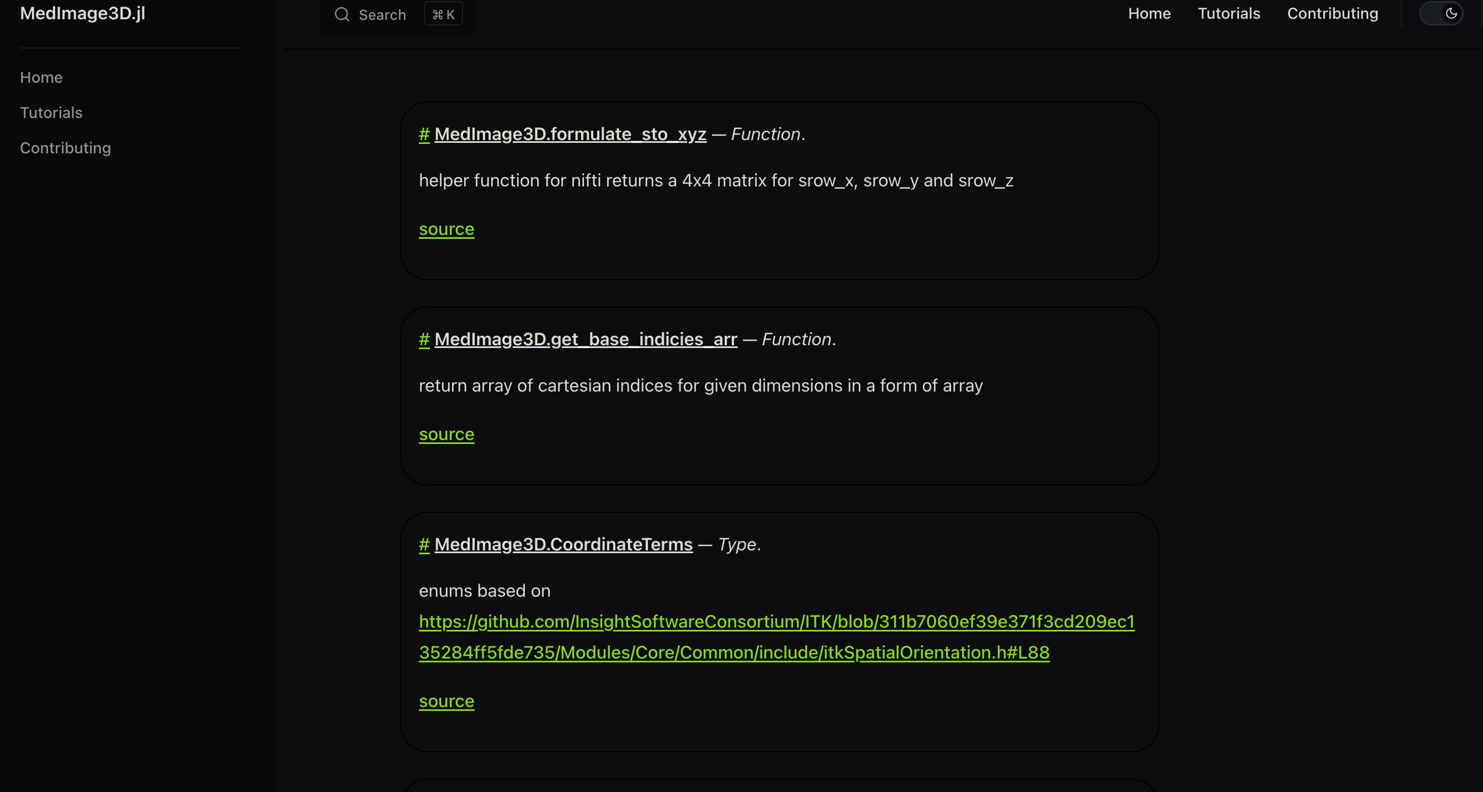Open the source link under CoordinateTerms

(447, 701)
